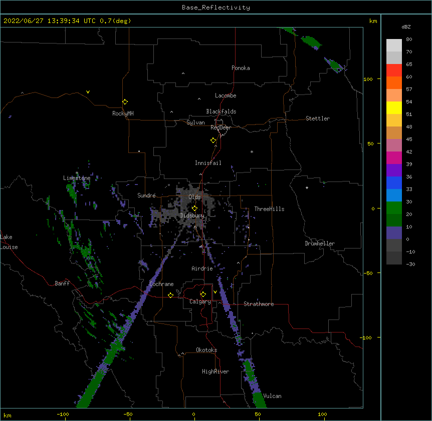Screen dimensions: 432x421
Task: Select the bright yellow 51-54 dBZ swatch
Action: (x=394, y=108)
